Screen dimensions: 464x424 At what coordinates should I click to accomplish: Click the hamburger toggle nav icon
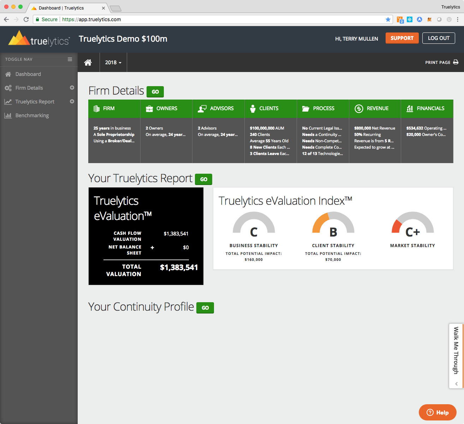point(70,59)
